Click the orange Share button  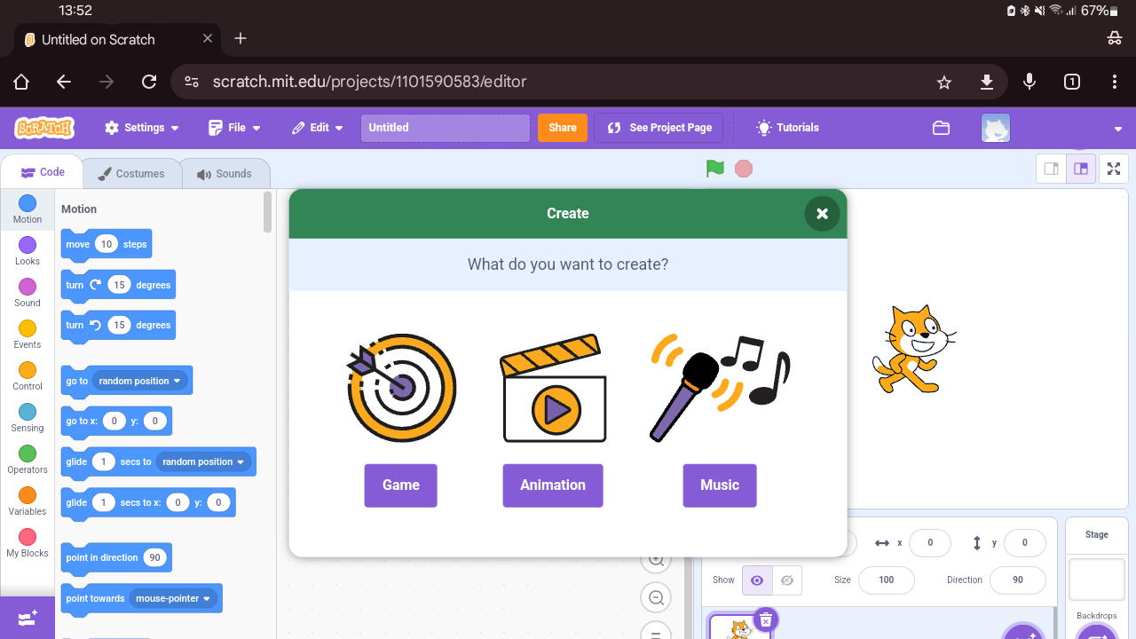coord(563,128)
